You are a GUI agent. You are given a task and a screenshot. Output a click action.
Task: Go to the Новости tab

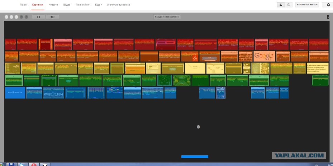click(x=53, y=5)
